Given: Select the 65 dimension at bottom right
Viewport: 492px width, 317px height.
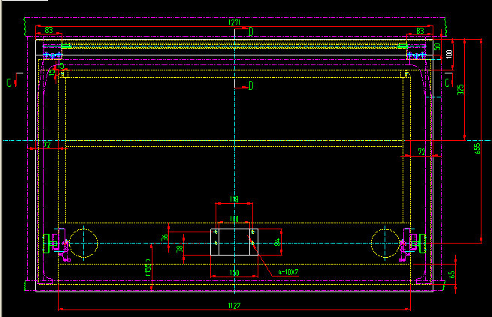Looking at the screenshot, I should (x=451, y=275).
